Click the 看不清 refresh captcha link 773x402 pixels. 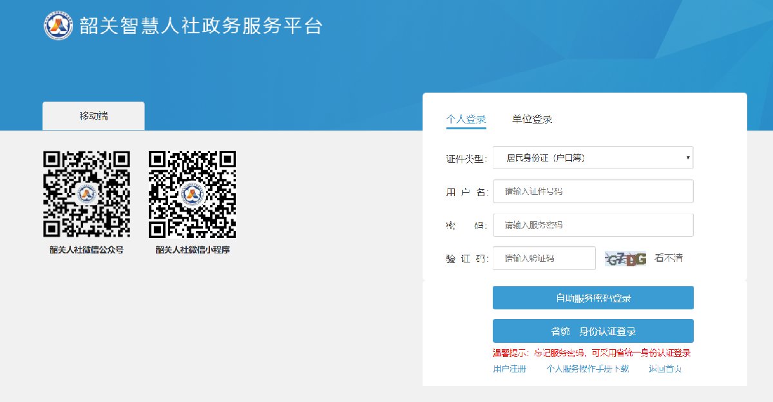pos(669,258)
